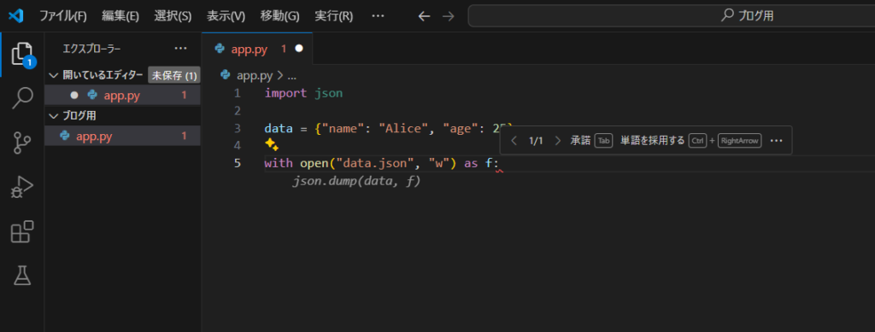Screen dimensions: 875x332
Task: Open the Explorer panel more actions ellipsis
Action: [x=180, y=49]
